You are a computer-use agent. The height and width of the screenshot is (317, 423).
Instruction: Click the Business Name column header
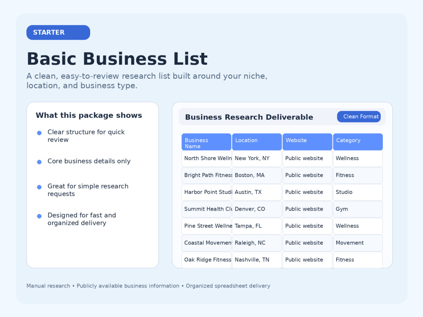coord(206,142)
